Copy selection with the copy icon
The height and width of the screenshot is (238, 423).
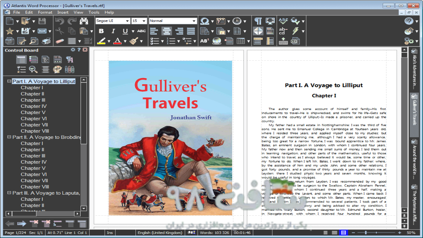coord(72,31)
